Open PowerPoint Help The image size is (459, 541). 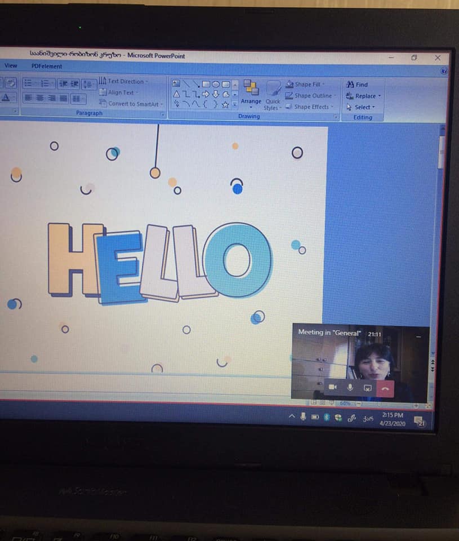[x=444, y=71]
